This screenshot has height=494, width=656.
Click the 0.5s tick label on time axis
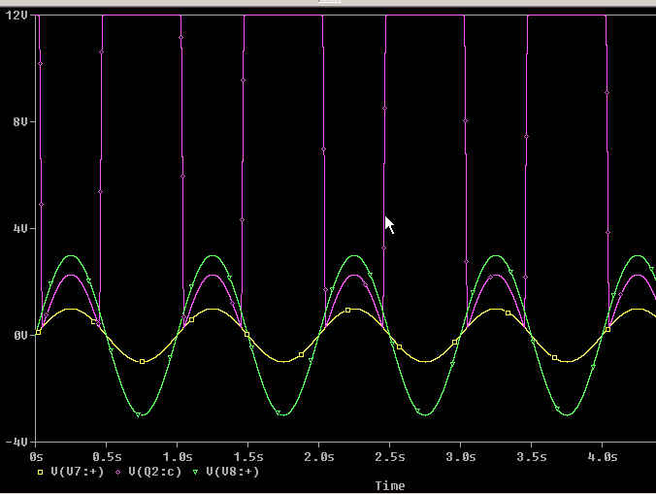pos(106,454)
